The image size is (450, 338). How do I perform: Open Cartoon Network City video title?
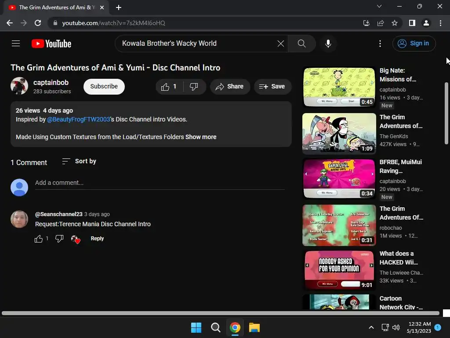401,303
